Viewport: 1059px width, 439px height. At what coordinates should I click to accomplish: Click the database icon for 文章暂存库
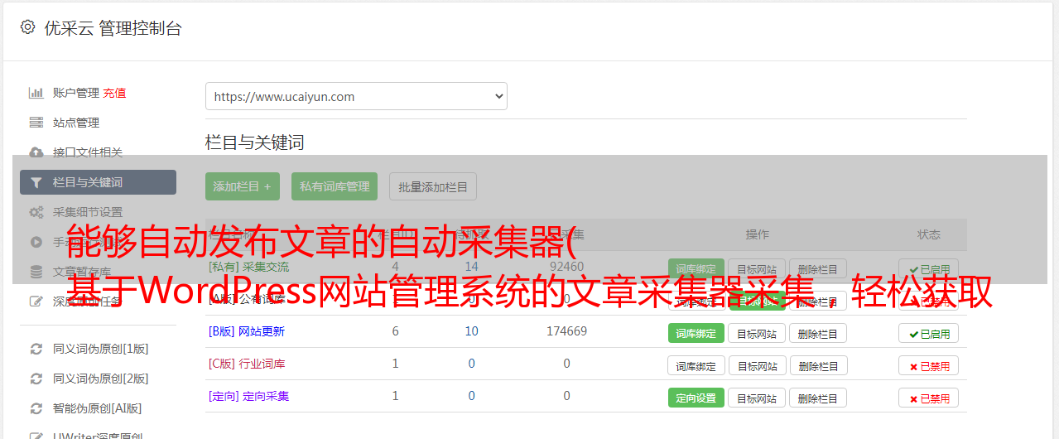(x=36, y=272)
